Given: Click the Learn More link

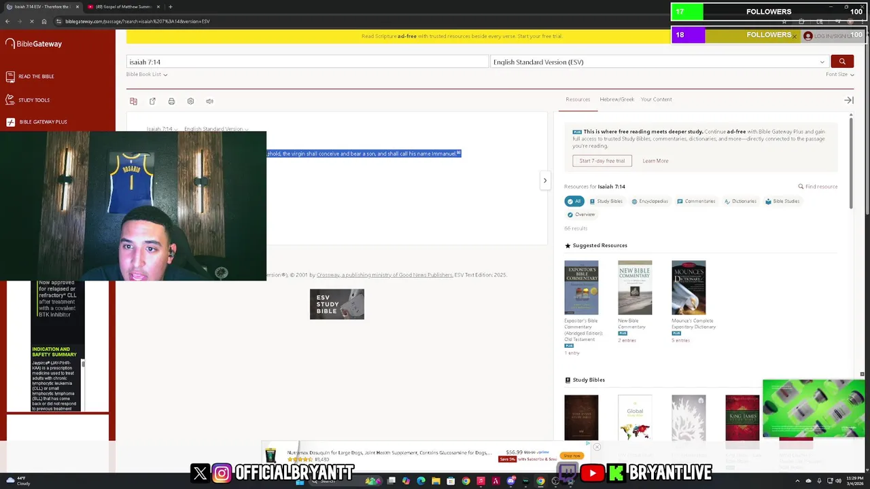Looking at the screenshot, I should [x=655, y=161].
